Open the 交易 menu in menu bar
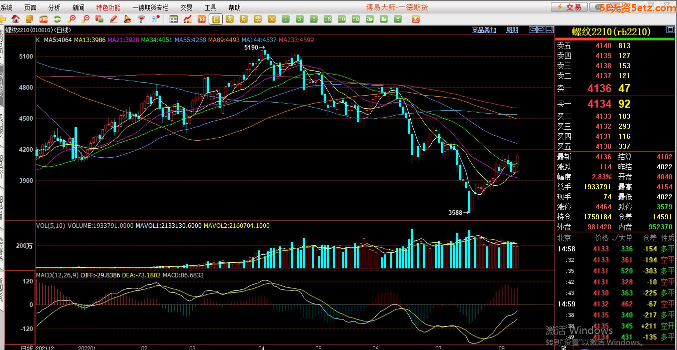 186,8
